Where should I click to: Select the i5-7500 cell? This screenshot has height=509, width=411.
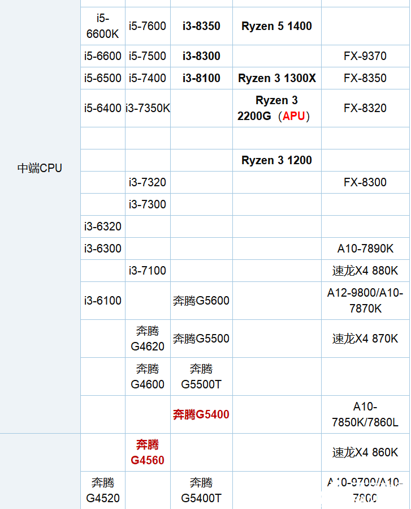[148, 56]
